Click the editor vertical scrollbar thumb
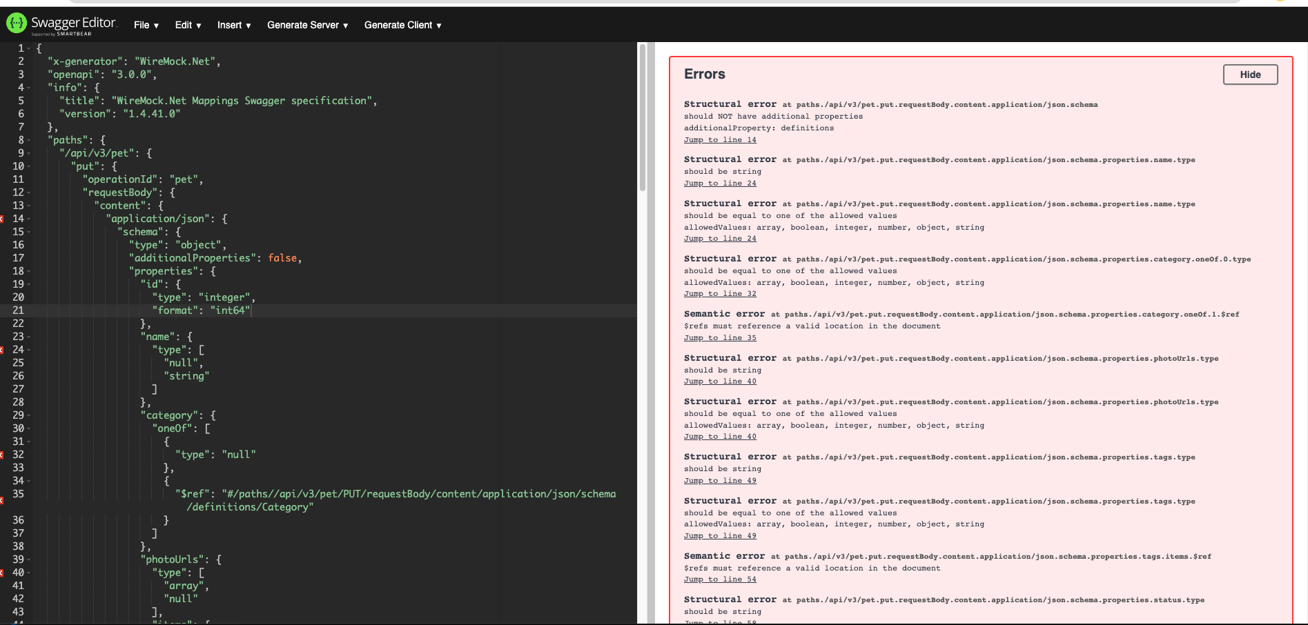The image size is (1308, 625). [x=642, y=117]
